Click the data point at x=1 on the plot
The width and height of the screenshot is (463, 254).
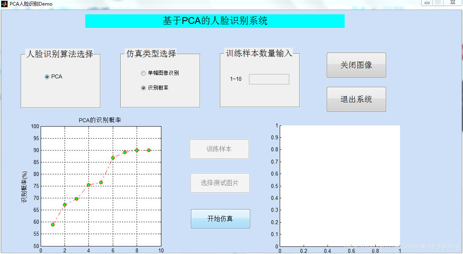coord(53,225)
